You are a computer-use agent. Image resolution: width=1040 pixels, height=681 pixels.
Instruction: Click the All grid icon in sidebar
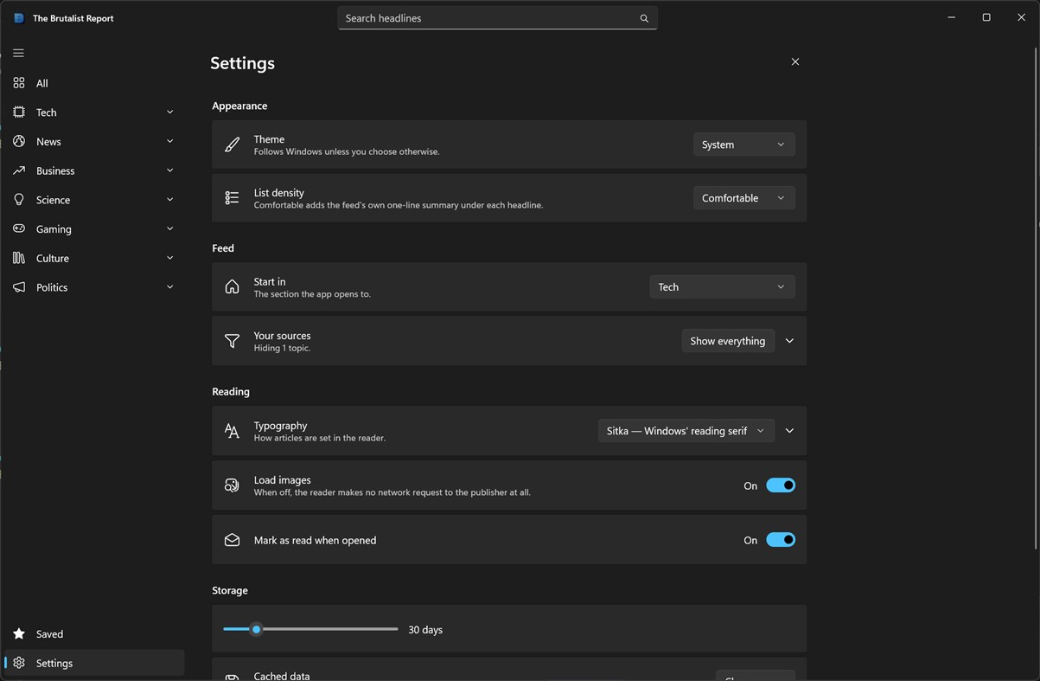19,83
